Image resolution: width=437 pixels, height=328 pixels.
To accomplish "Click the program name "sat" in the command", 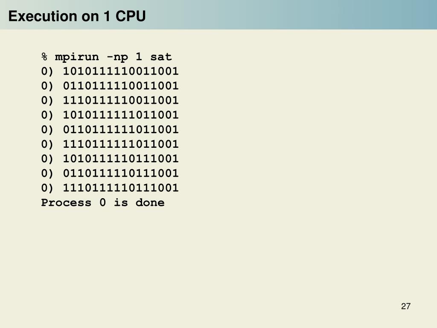I will tap(161, 57).
